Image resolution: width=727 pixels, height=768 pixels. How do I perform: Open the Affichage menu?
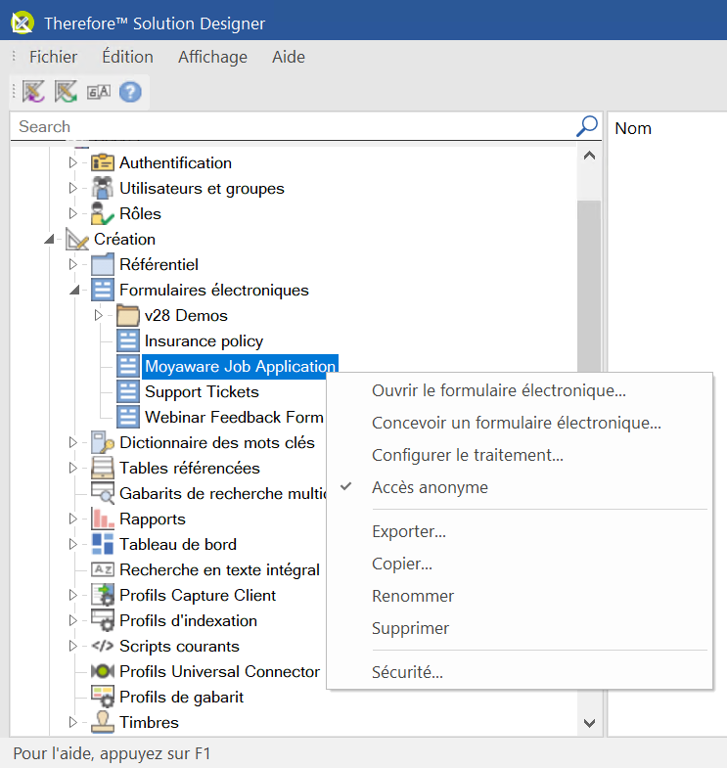212,57
